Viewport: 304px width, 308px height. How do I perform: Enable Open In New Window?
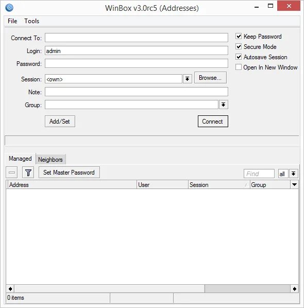click(x=239, y=67)
